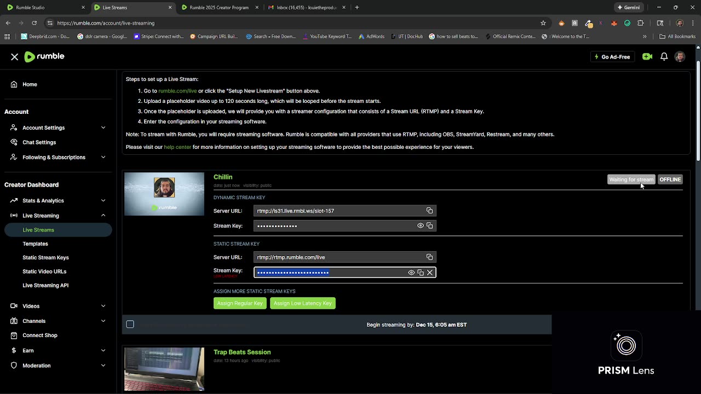Open the rumble.com/live link
Viewport: 701px width, 394px height.
(177, 91)
